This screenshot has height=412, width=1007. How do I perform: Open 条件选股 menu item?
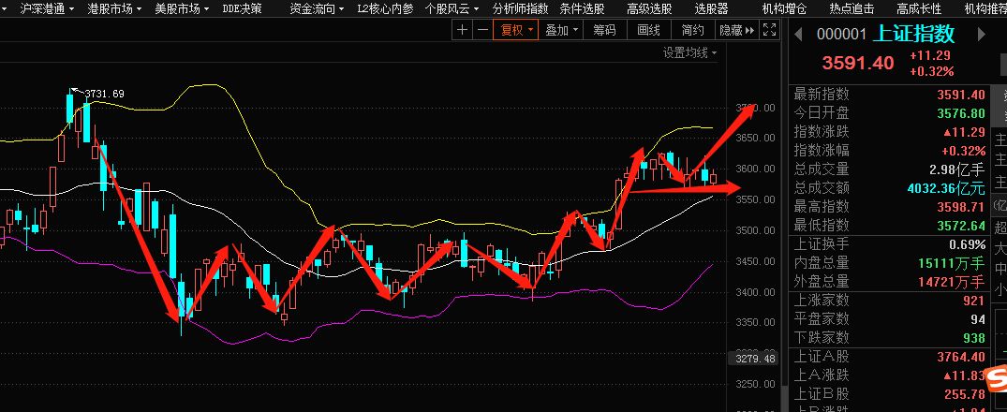coord(582,8)
